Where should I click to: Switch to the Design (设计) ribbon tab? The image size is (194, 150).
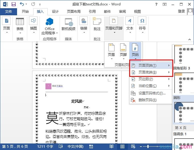55,12
